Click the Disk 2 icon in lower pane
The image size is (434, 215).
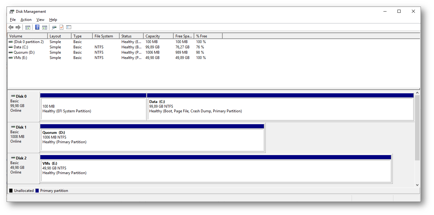coord(13,158)
